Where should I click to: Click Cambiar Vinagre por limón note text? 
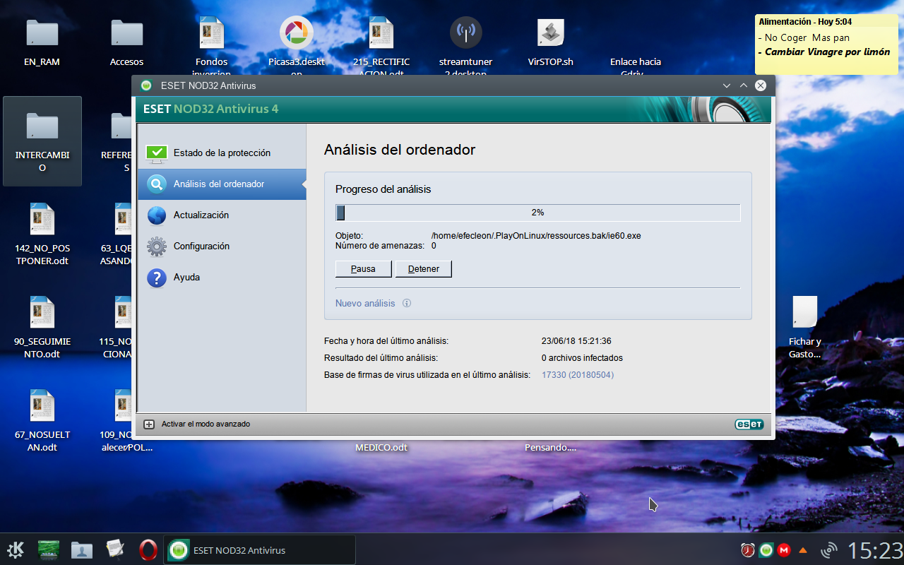[828, 52]
